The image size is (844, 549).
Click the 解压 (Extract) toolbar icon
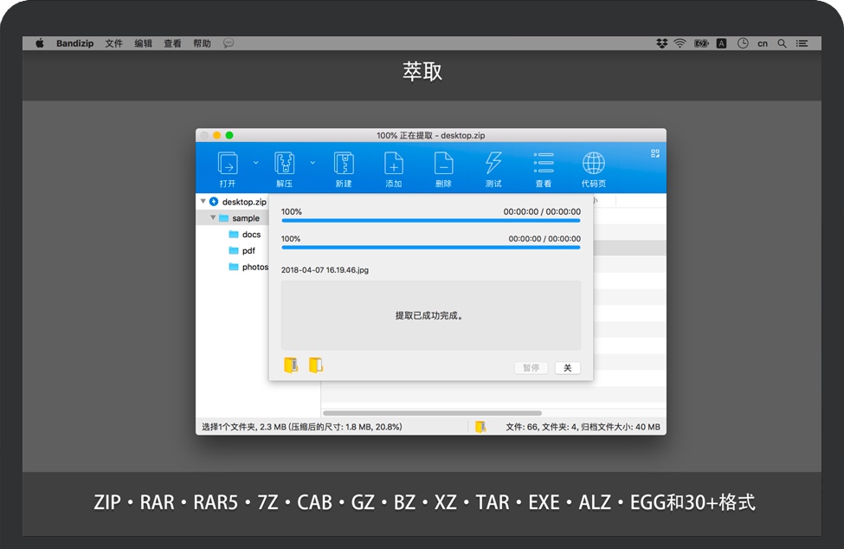pyautogui.click(x=285, y=164)
